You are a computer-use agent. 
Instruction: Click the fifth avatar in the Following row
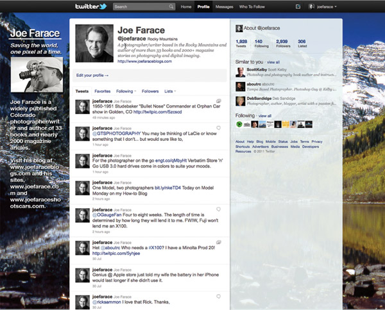(x=270, y=124)
